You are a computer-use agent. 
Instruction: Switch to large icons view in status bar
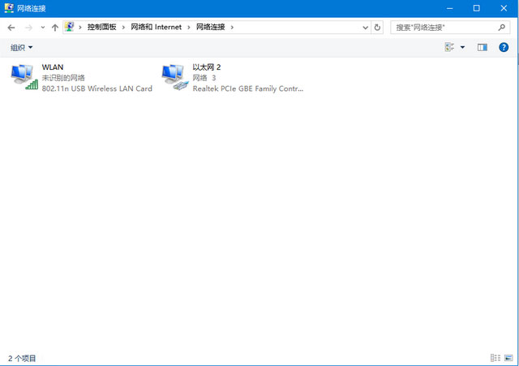pyautogui.click(x=508, y=358)
